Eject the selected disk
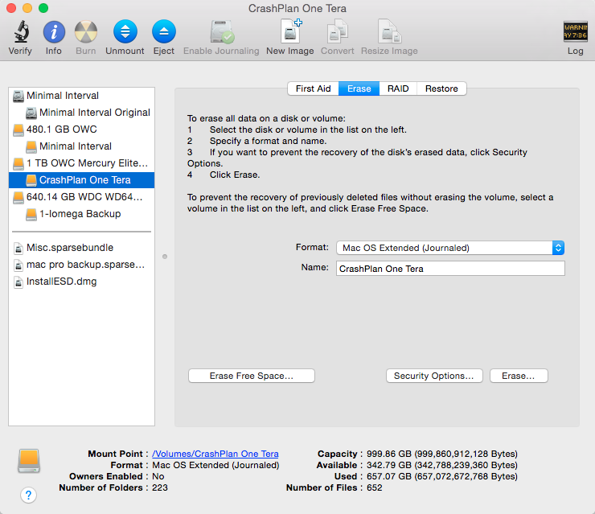 point(163,31)
